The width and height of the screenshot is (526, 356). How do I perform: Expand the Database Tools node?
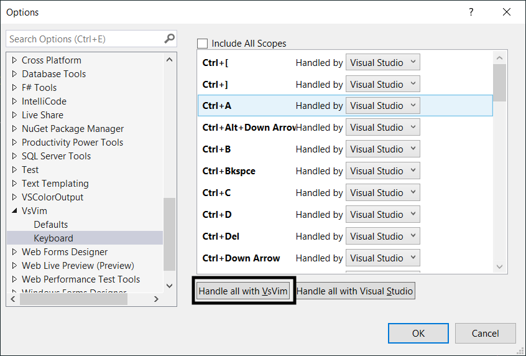pos(14,74)
